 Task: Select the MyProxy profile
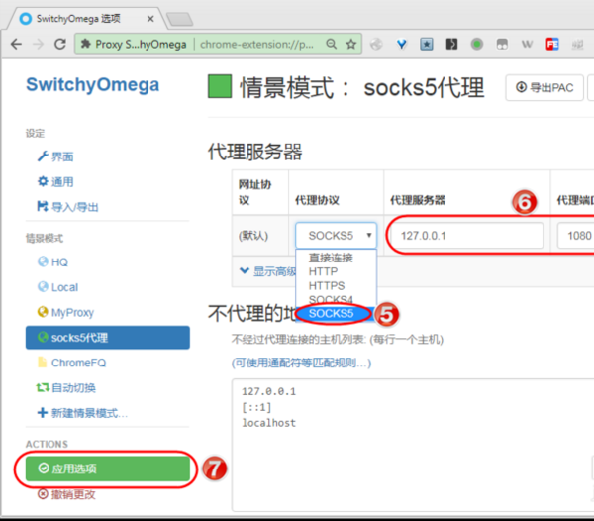(65, 312)
